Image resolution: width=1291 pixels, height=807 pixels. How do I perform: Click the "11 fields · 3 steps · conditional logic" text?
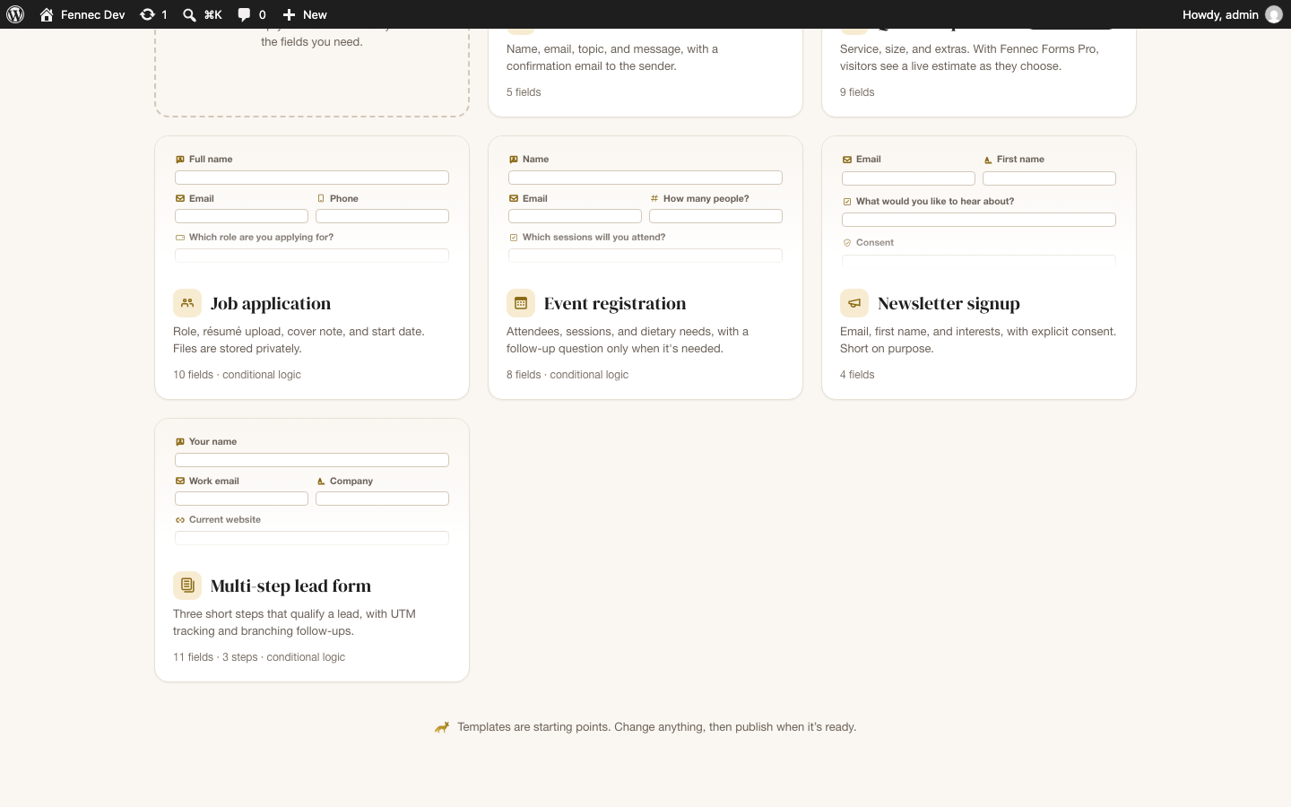(x=259, y=657)
